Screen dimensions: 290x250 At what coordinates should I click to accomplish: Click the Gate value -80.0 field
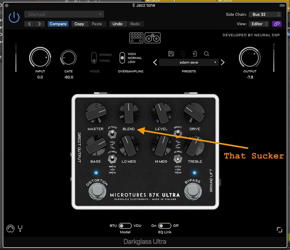(x=69, y=77)
